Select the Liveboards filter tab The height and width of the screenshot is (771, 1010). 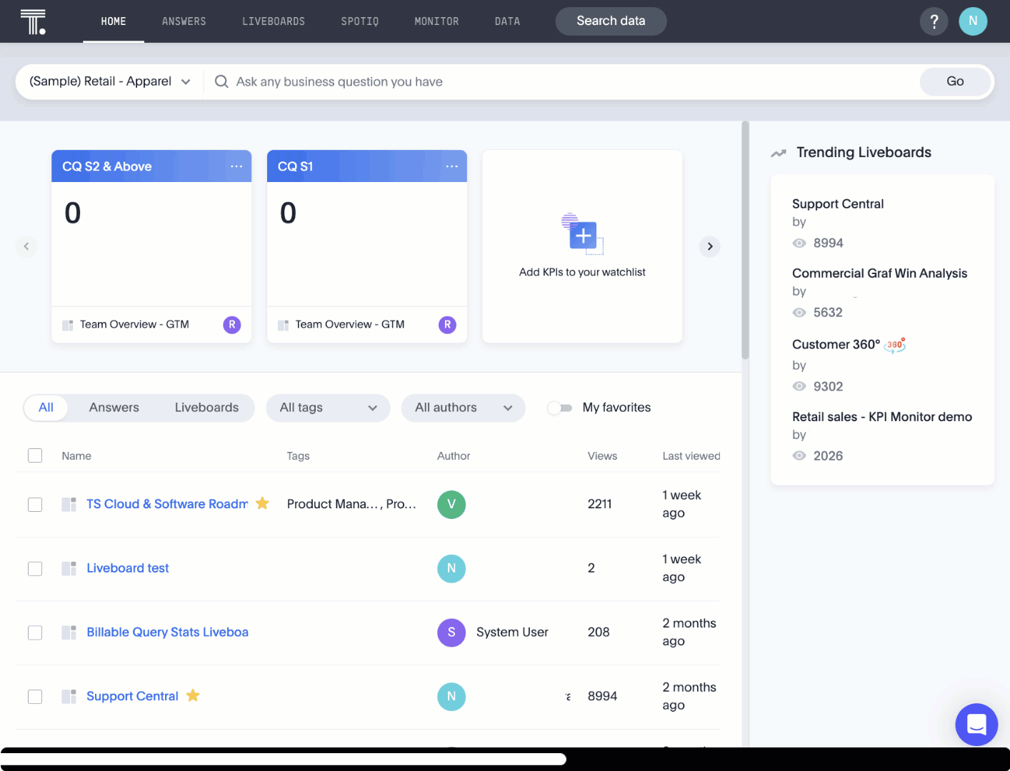click(x=206, y=407)
